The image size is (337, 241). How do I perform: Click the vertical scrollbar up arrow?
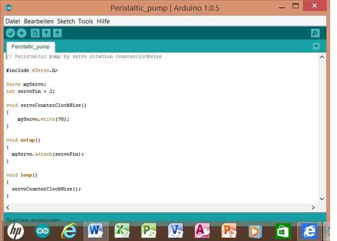[322, 57]
